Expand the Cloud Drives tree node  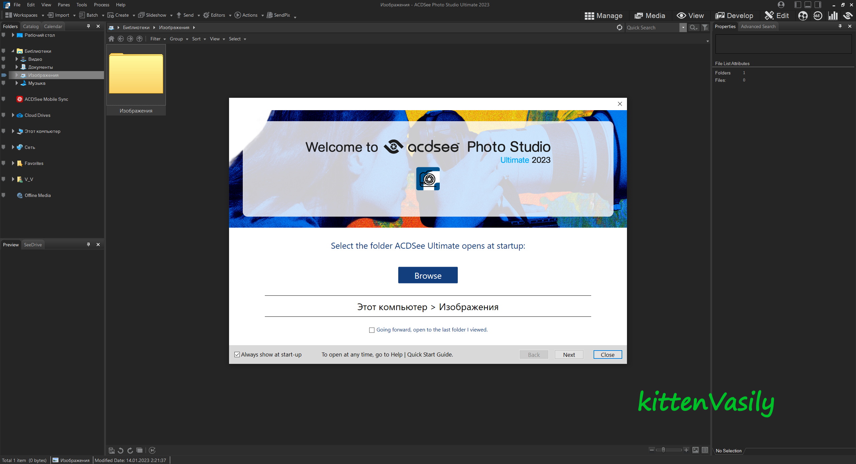tap(13, 115)
